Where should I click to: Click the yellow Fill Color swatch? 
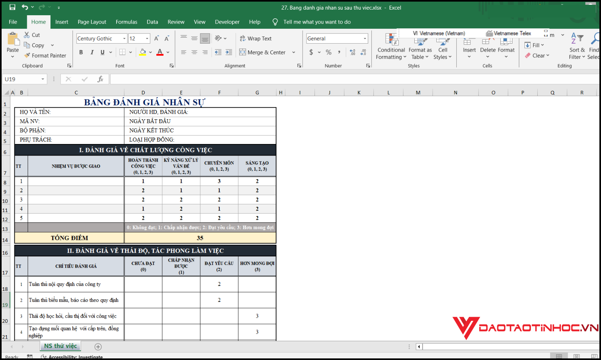(143, 52)
